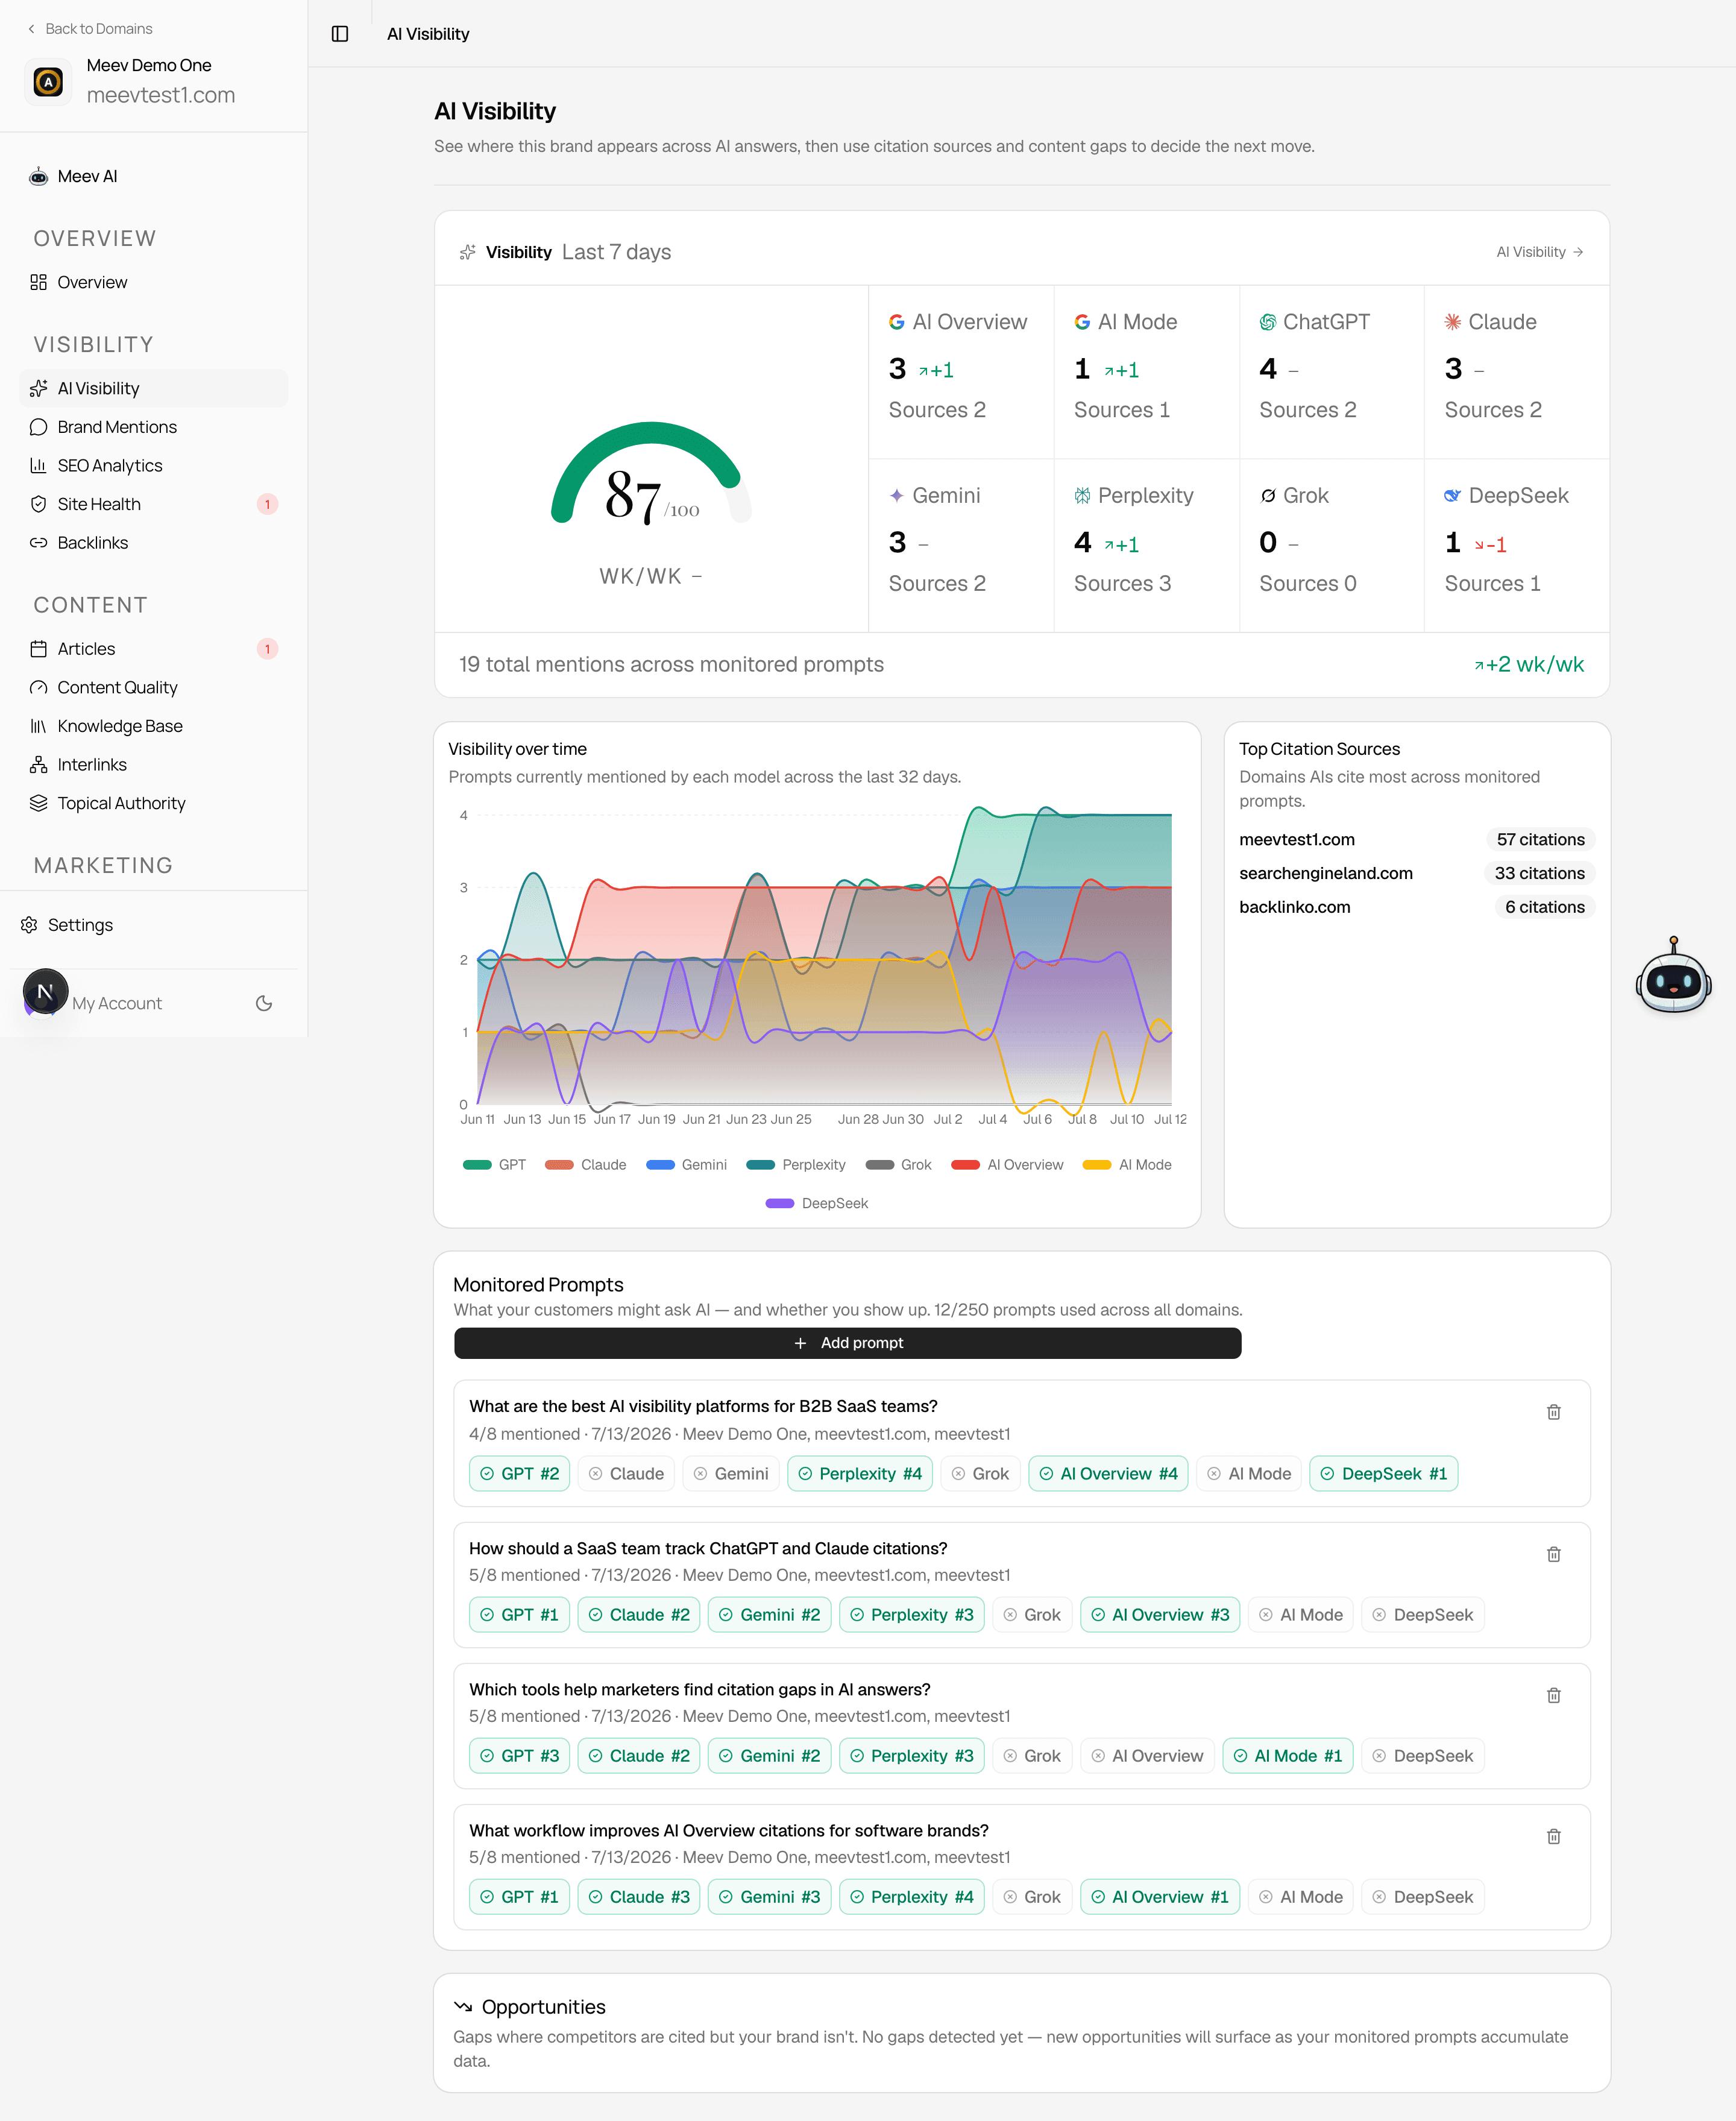
Task: Open Content Quality in sidebar
Action: (x=153, y=688)
